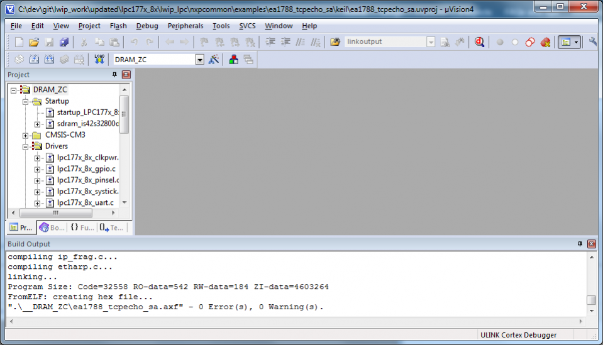The image size is (603, 345).
Task: Expand lpc177x_8x_gpio.c node
Action: (37, 170)
